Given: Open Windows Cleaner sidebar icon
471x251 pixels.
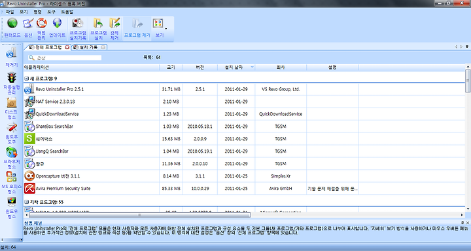Looking at the screenshot, I should pos(12,202).
